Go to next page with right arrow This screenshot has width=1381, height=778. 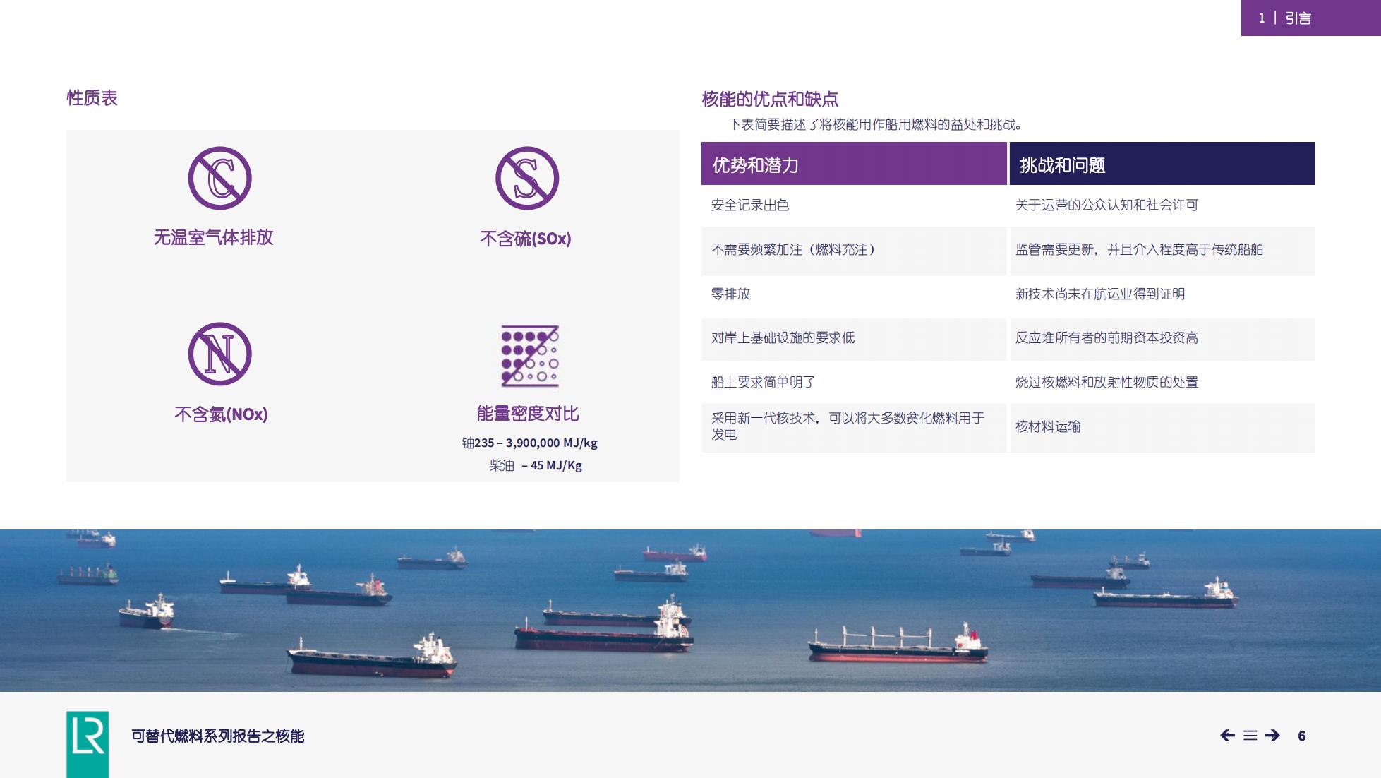coord(1272,736)
